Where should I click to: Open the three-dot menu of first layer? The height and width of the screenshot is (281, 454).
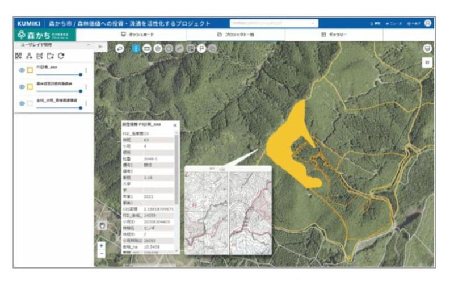[86, 70]
